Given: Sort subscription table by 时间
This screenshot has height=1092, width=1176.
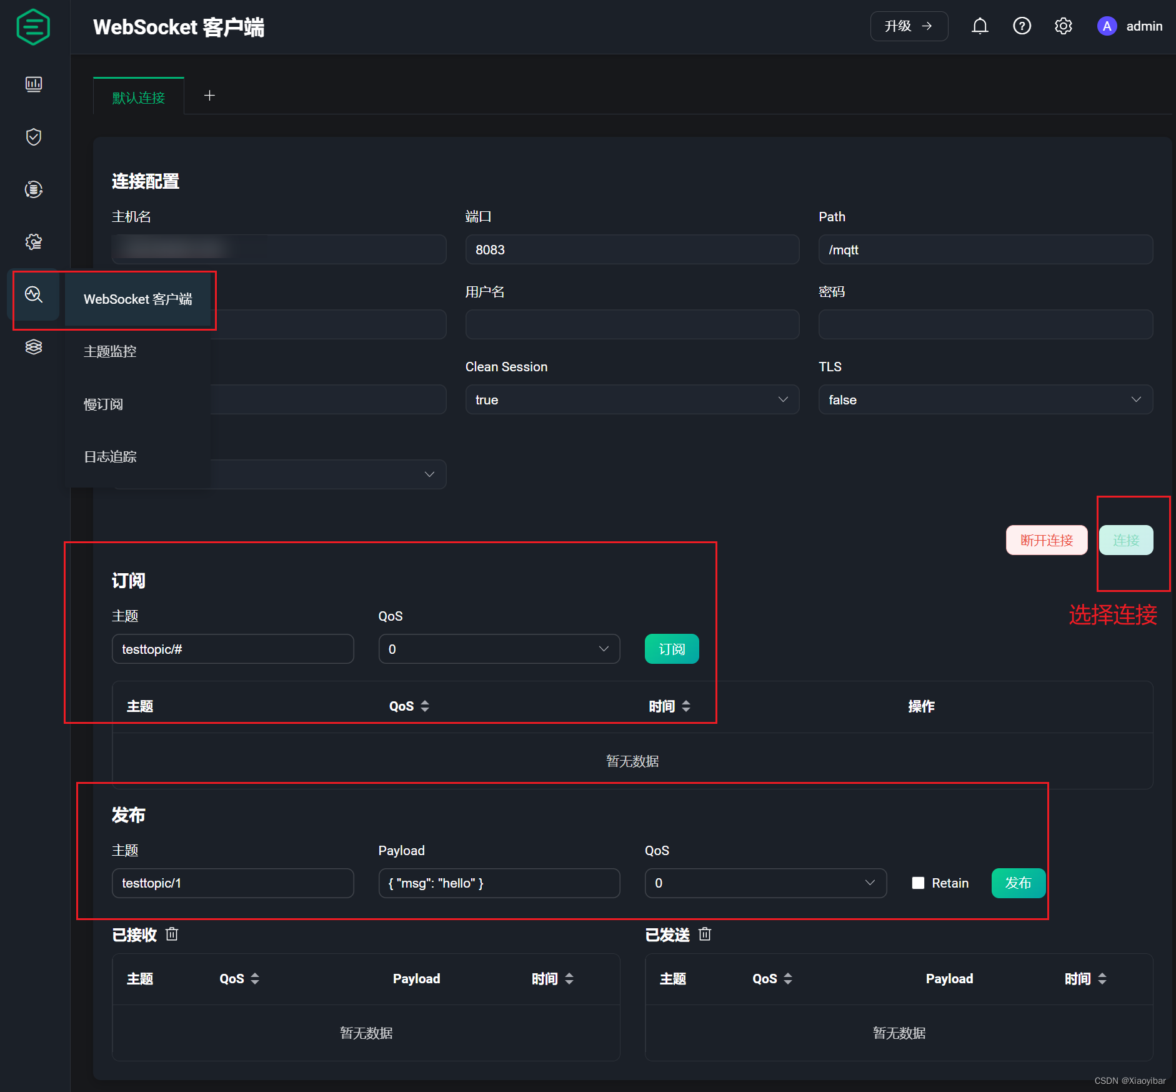Looking at the screenshot, I should pyautogui.click(x=686, y=706).
